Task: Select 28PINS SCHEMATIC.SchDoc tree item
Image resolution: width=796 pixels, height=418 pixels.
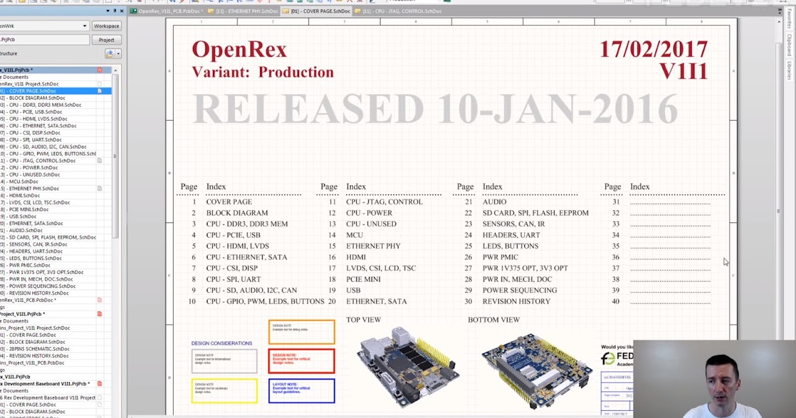Action: click(34, 348)
